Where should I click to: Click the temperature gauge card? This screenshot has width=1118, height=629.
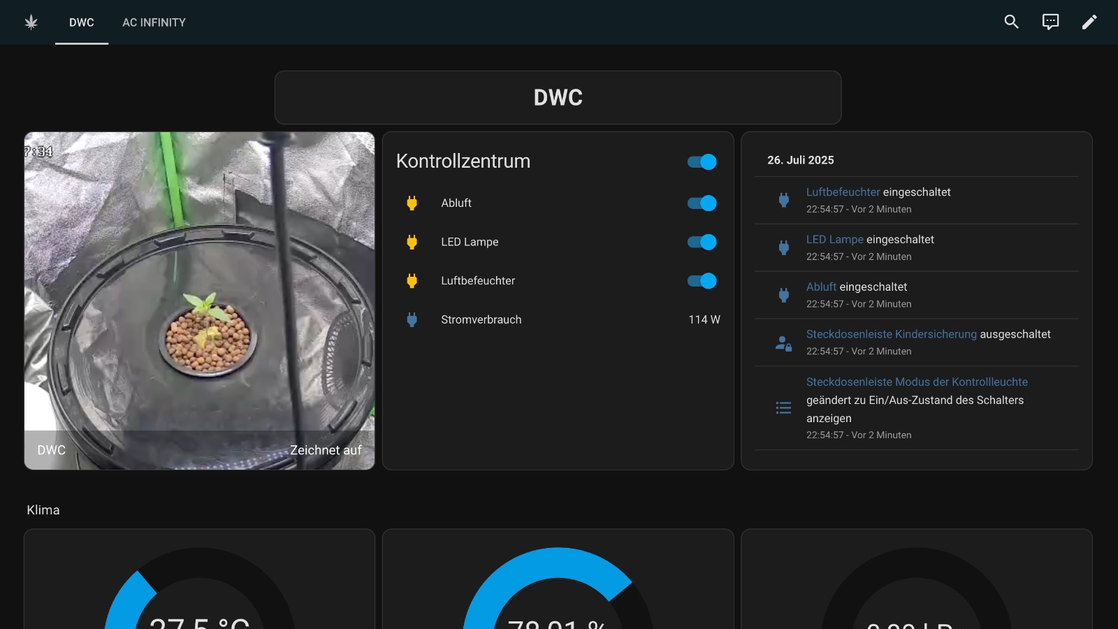(x=199, y=580)
